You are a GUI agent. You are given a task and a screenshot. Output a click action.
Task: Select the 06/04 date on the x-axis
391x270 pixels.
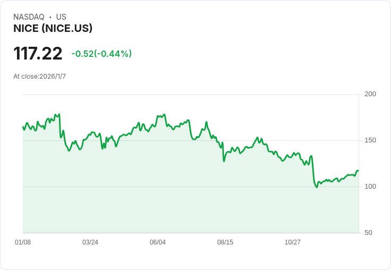[x=158, y=242]
